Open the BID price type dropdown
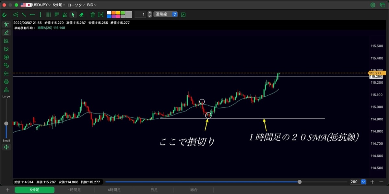This screenshot has width=389, height=194. [x=92, y=5]
